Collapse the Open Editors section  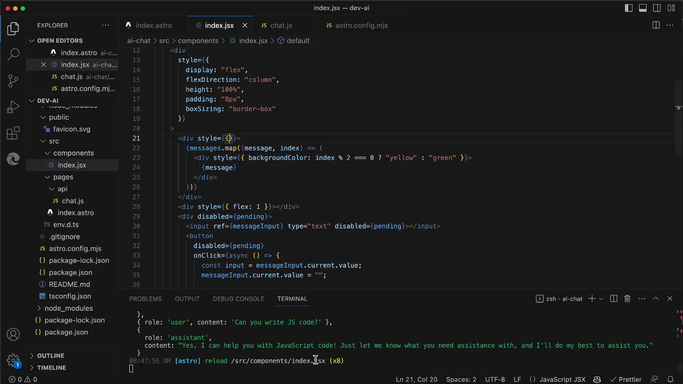pos(73,41)
